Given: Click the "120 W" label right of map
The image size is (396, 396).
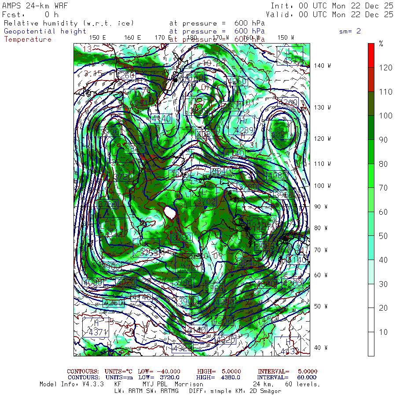Looking at the screenshot, I should click(323, 139).
